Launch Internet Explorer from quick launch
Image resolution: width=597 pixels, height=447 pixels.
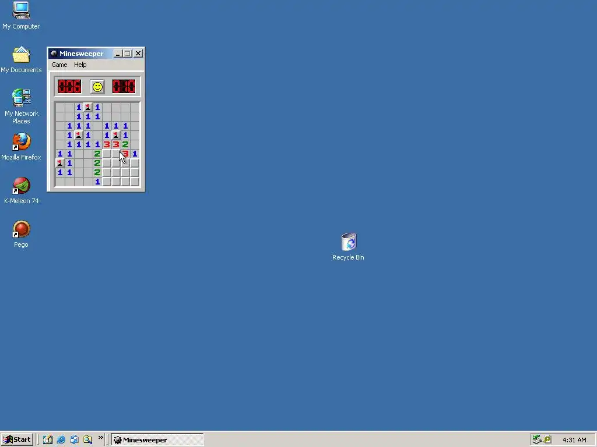tap(61, 440)
